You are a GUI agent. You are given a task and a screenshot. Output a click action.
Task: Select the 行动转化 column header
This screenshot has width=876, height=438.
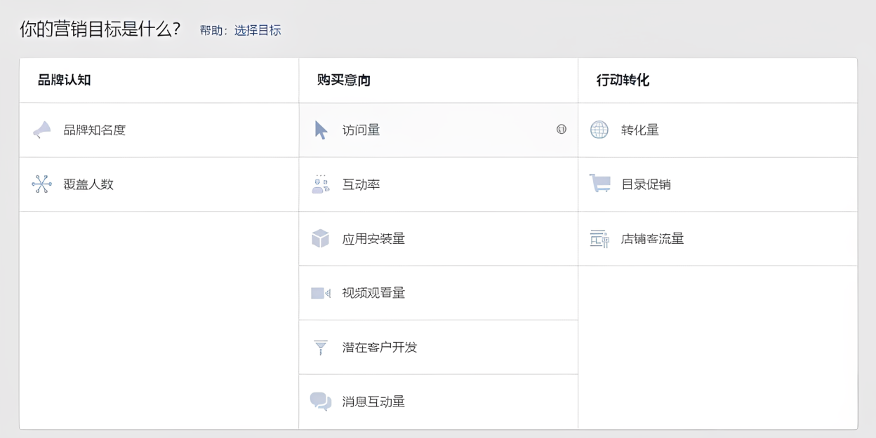pyautogui.click(x=623, y=80)
